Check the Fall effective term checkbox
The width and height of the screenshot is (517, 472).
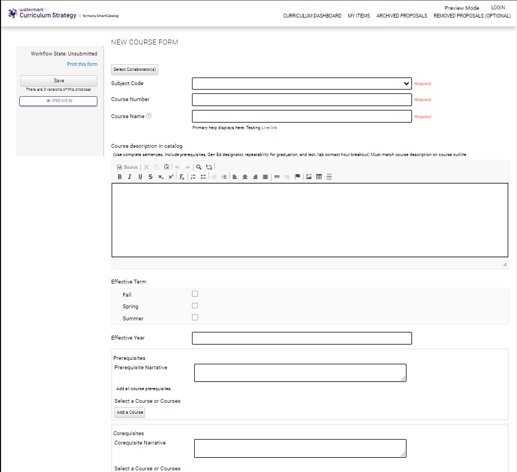[x=195, y=293]
